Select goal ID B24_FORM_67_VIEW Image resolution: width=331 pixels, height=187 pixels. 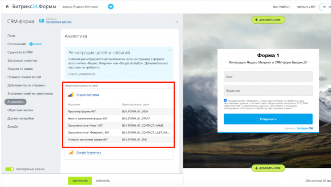click(x=135, y=111)
